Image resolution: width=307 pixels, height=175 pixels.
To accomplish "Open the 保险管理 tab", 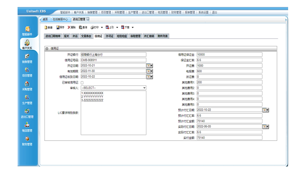I will click(135, 36).
